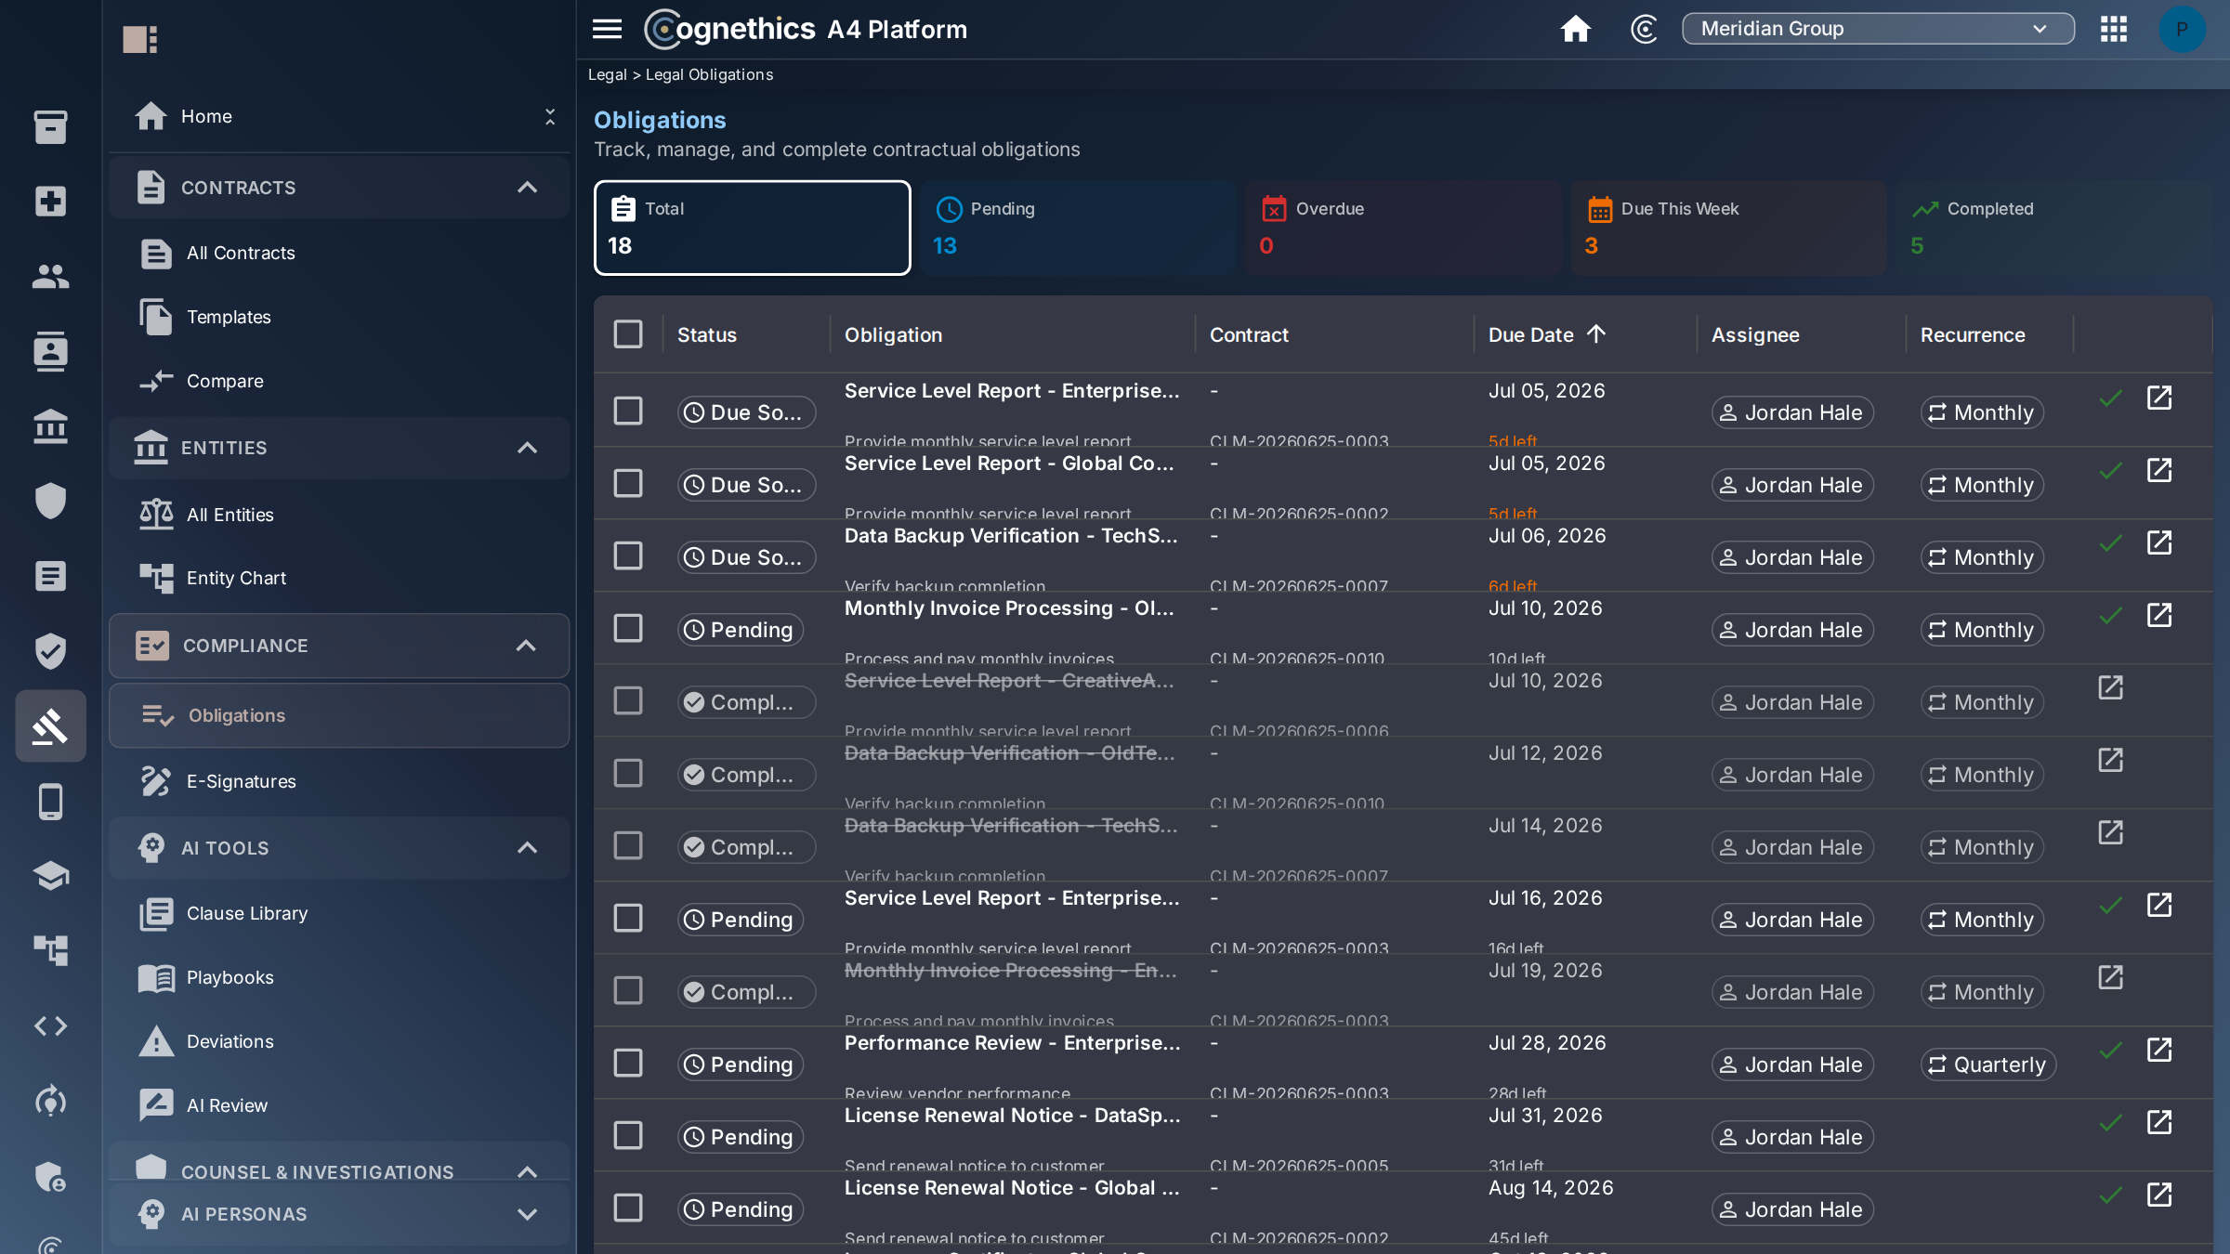
Task: Tick the Performance Review row checkbox
Action: point(628,1063)
